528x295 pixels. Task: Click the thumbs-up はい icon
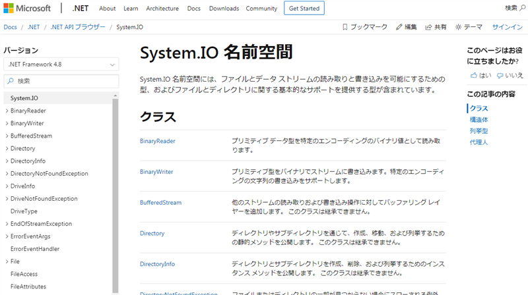pos(474,75)
